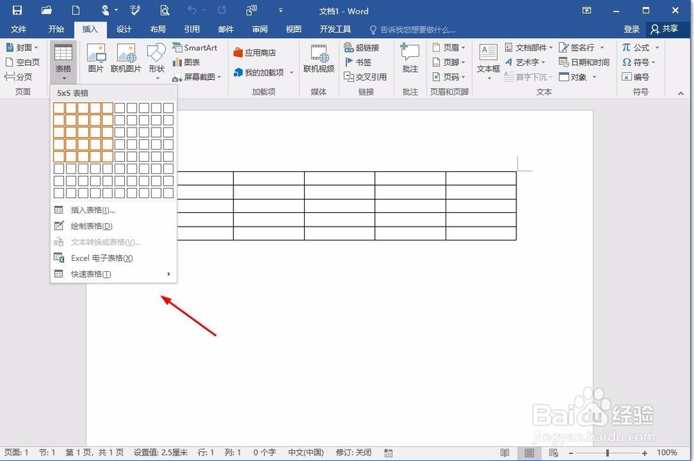Open the Shapes (形状) gallery

[x=157, y=62]
